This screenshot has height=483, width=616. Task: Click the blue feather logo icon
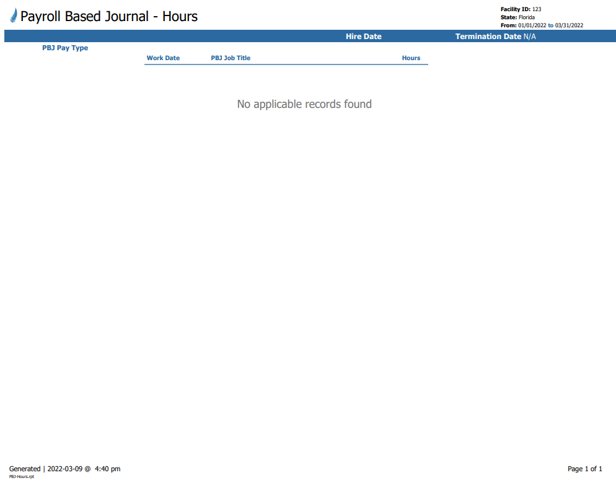[x=14, y=16]
